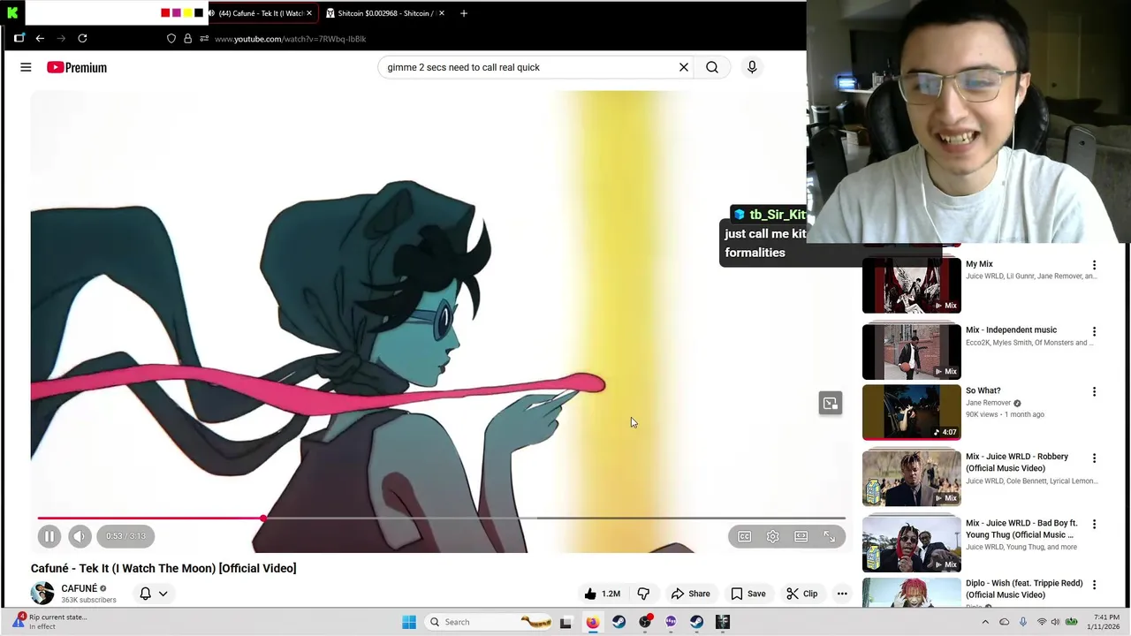Click the yellow color swatch in title bar

[187, 13]
